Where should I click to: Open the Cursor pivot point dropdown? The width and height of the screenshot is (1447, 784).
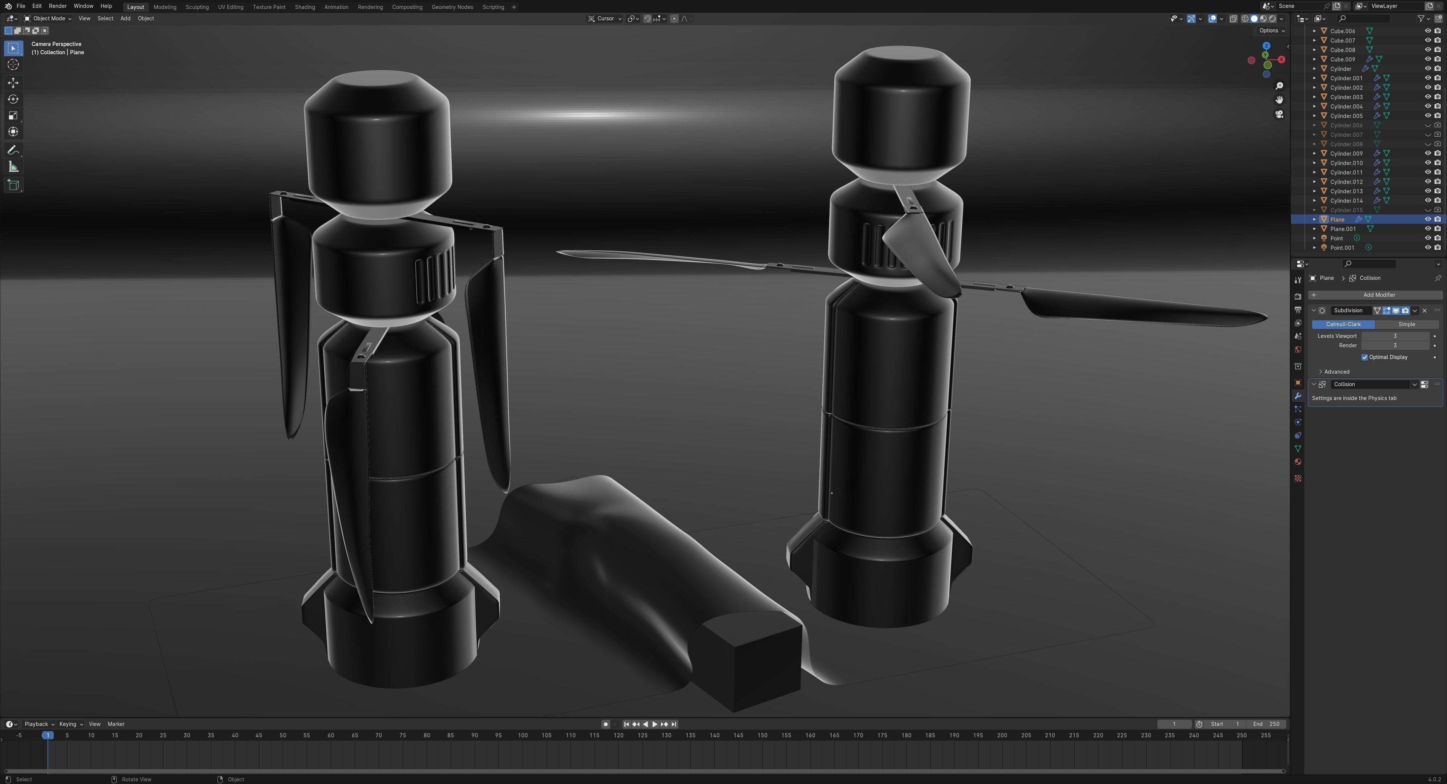tap(604, 18)
